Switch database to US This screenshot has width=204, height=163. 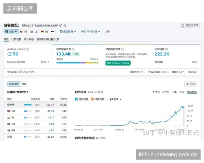point(24,32)
